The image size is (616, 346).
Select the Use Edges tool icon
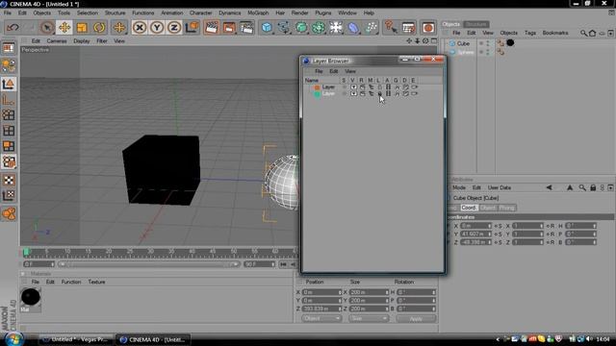9,131
